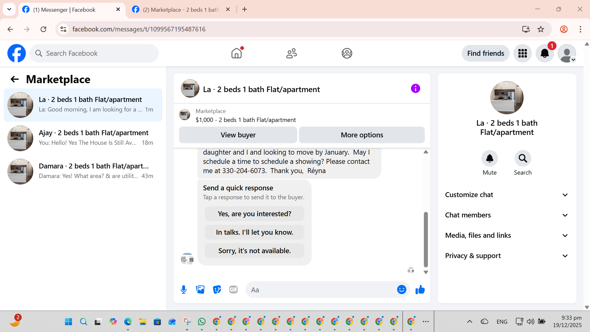This screenshot has width=590, height=332.
Task: Click the chat header listing avatar
Action: [x=190, y=88]
